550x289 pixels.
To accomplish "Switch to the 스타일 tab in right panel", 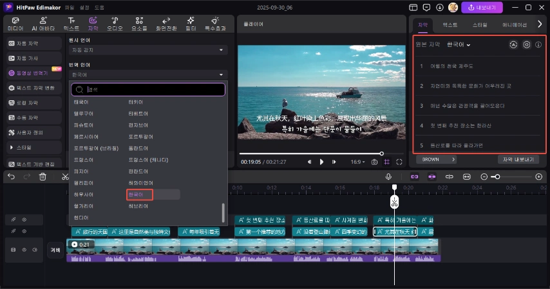I will pyautogui.click(x=480, y=24).
